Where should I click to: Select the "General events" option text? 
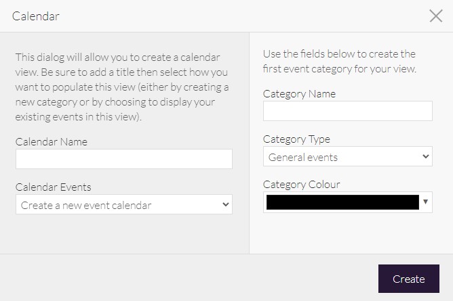303,158
